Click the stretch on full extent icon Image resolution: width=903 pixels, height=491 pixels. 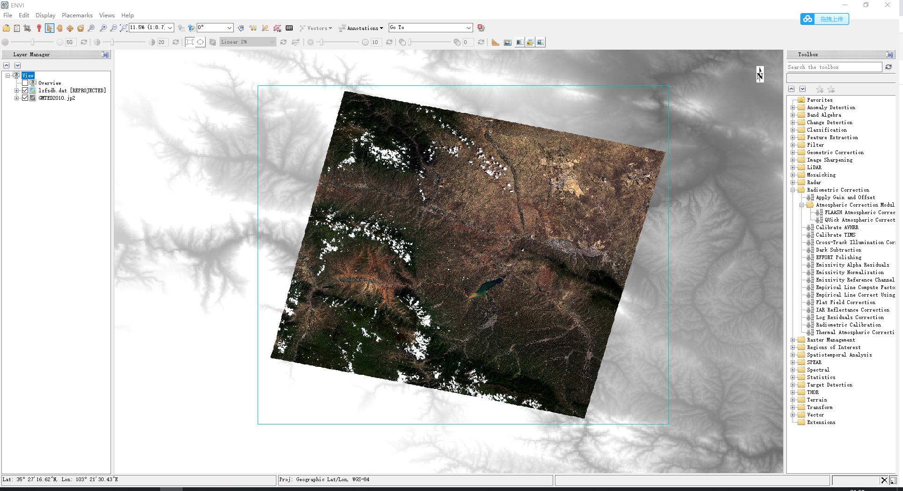190,42
